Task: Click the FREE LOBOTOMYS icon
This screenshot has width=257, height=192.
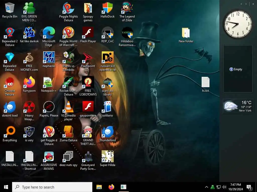Action: pyautogui.click(x=88, y=86)
